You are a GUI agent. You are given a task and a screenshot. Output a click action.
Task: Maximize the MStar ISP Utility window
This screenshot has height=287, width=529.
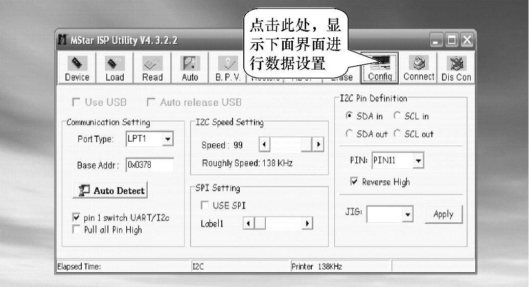tap(451, 40)
